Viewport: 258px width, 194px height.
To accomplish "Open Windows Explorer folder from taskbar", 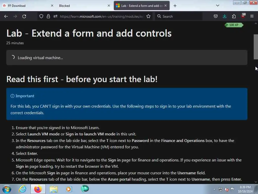I will 53,189.
